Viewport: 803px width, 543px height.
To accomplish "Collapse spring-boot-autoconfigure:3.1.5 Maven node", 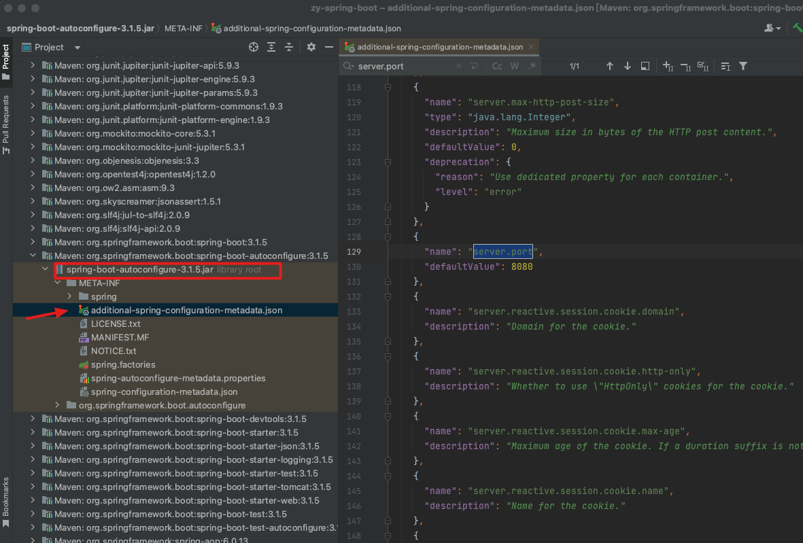I will (x=33, y=256).
